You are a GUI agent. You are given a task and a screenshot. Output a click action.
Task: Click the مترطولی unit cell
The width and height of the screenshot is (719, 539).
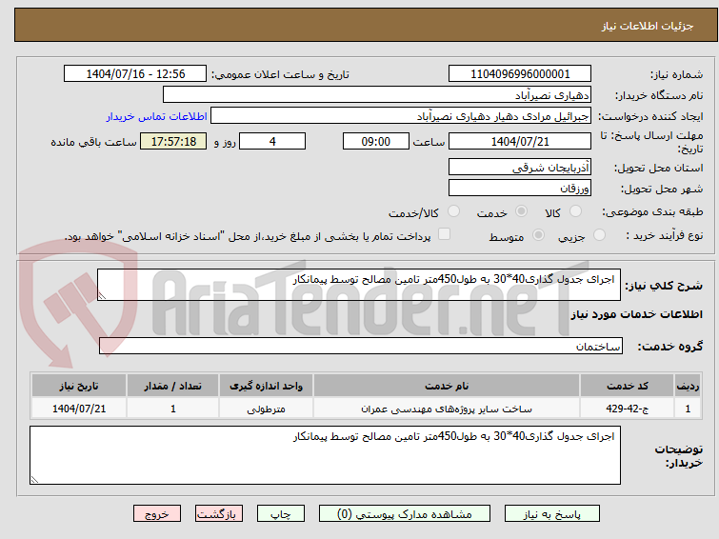click(x=267, y=409)
